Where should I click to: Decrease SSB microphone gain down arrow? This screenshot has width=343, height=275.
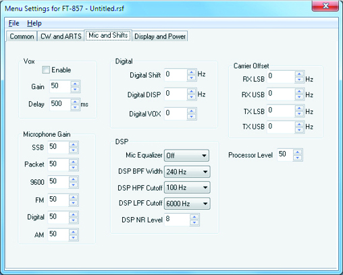[74, 150]
